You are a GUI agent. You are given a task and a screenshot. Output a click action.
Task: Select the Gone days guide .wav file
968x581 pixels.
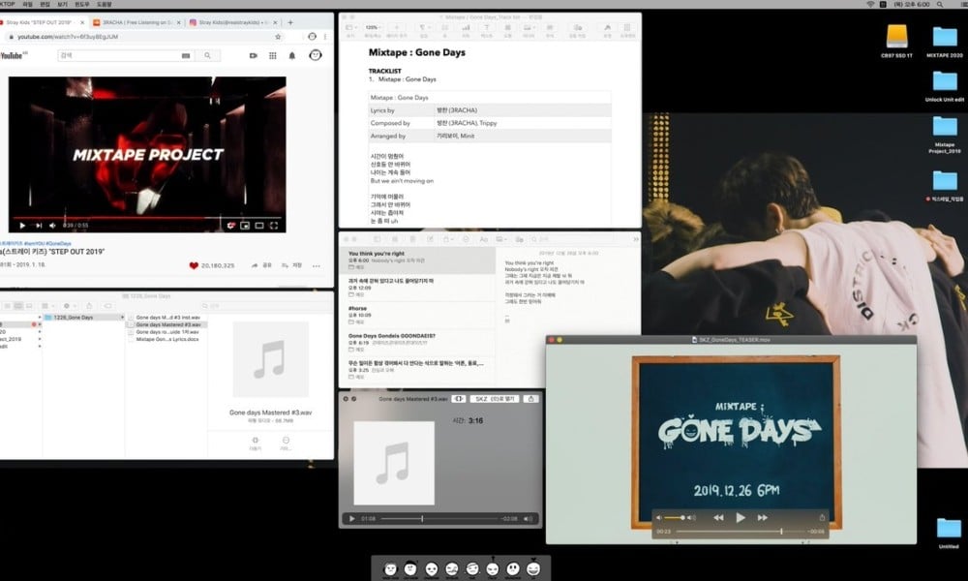pyautogui.click(x=167, y=332)
